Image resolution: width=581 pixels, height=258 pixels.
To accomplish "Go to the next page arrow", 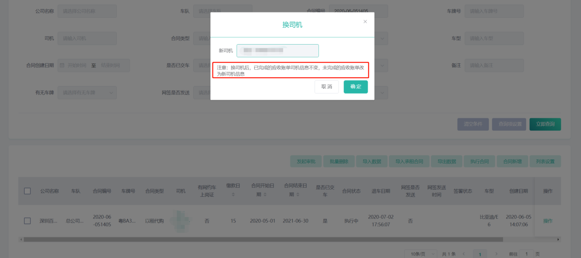I will pyautogui.click(x=496, y=254).
